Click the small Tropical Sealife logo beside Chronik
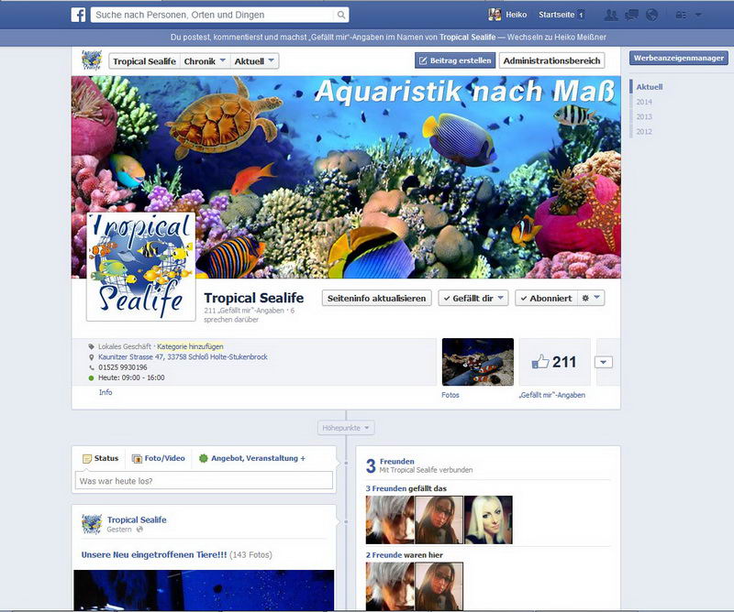Viewport: 734px width, 612px height. point(92,60)
